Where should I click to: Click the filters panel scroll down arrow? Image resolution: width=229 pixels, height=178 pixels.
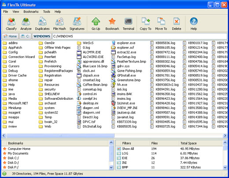pyautogui.click(x=225, y=167)
